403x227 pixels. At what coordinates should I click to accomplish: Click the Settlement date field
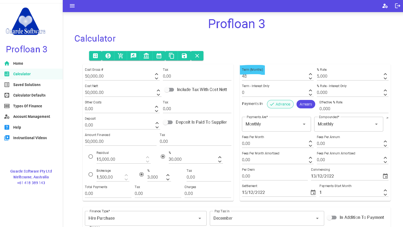point(275,192)
